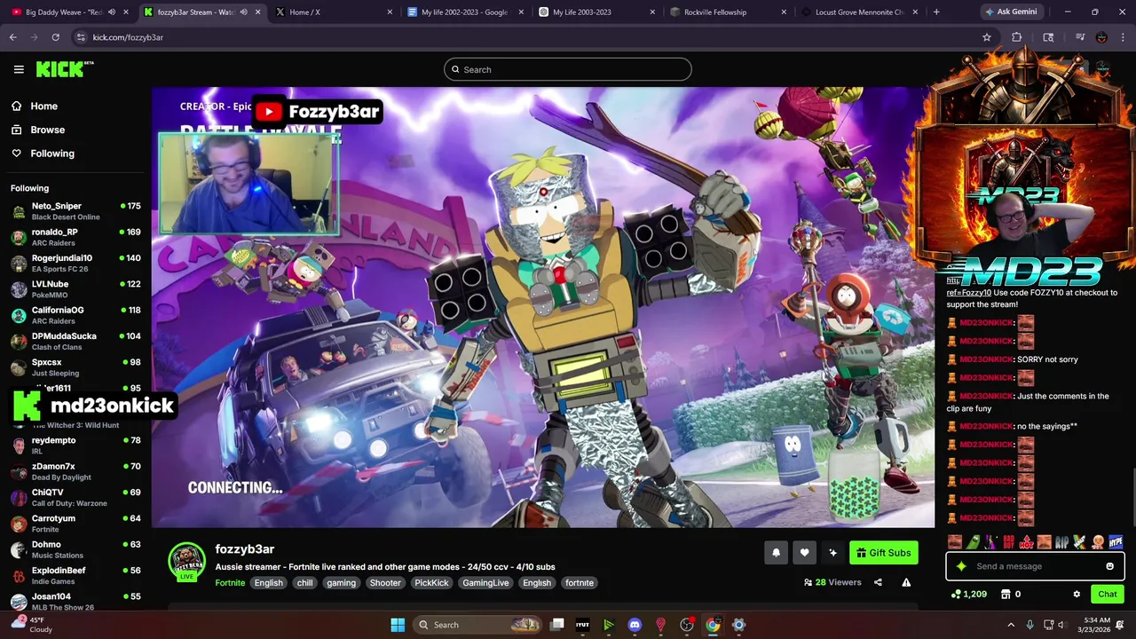
Task: Click the Fortnite category link
Action: (230, 583)
